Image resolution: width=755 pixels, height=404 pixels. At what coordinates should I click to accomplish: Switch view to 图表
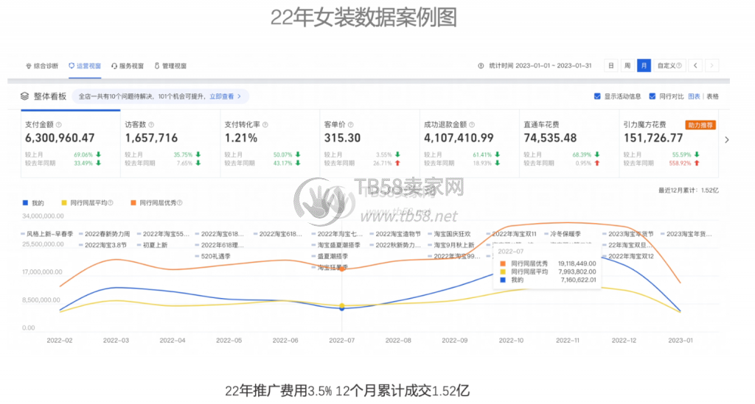[694, 96]
